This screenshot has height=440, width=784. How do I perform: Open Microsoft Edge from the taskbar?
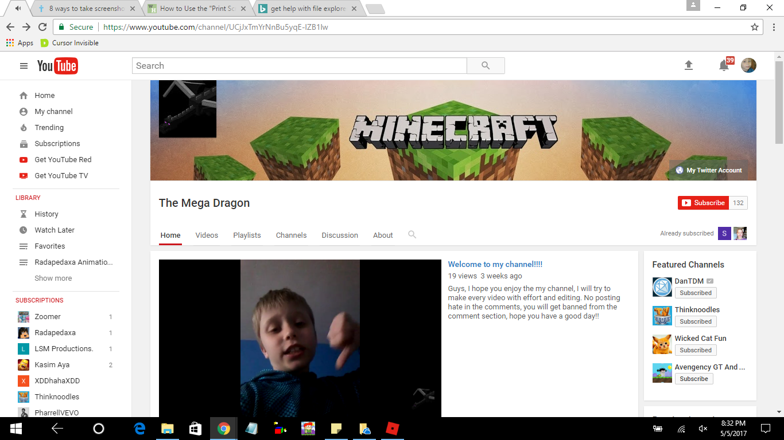(x=139, y=429)
